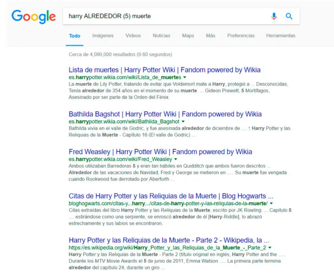
Task: Click the es.harrypotter.wikia.com/wiki/Lista_de_muertes URL
Action: click(x=125, y=77)
